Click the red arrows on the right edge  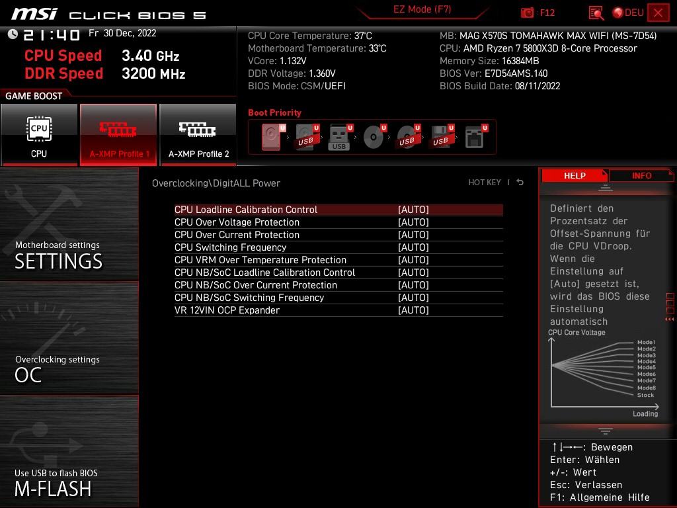669,319
